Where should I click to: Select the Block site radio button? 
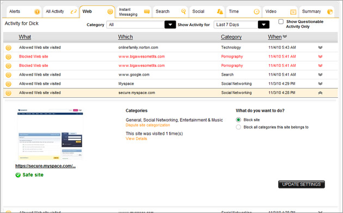(x=238, y=120)
